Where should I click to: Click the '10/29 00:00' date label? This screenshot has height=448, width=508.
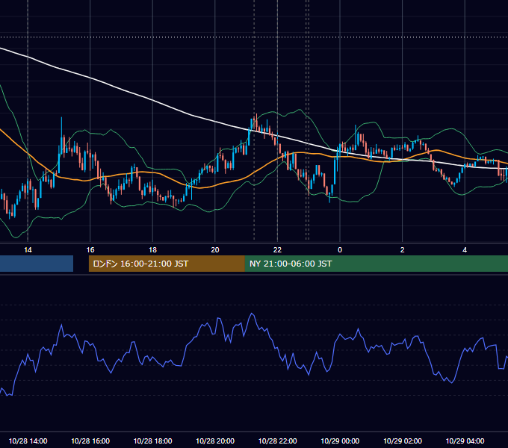(340, 441)
